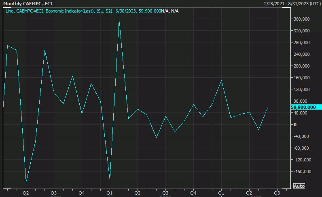
Task: Click the last Q3 label on the time axis
Action: point(277,193)
